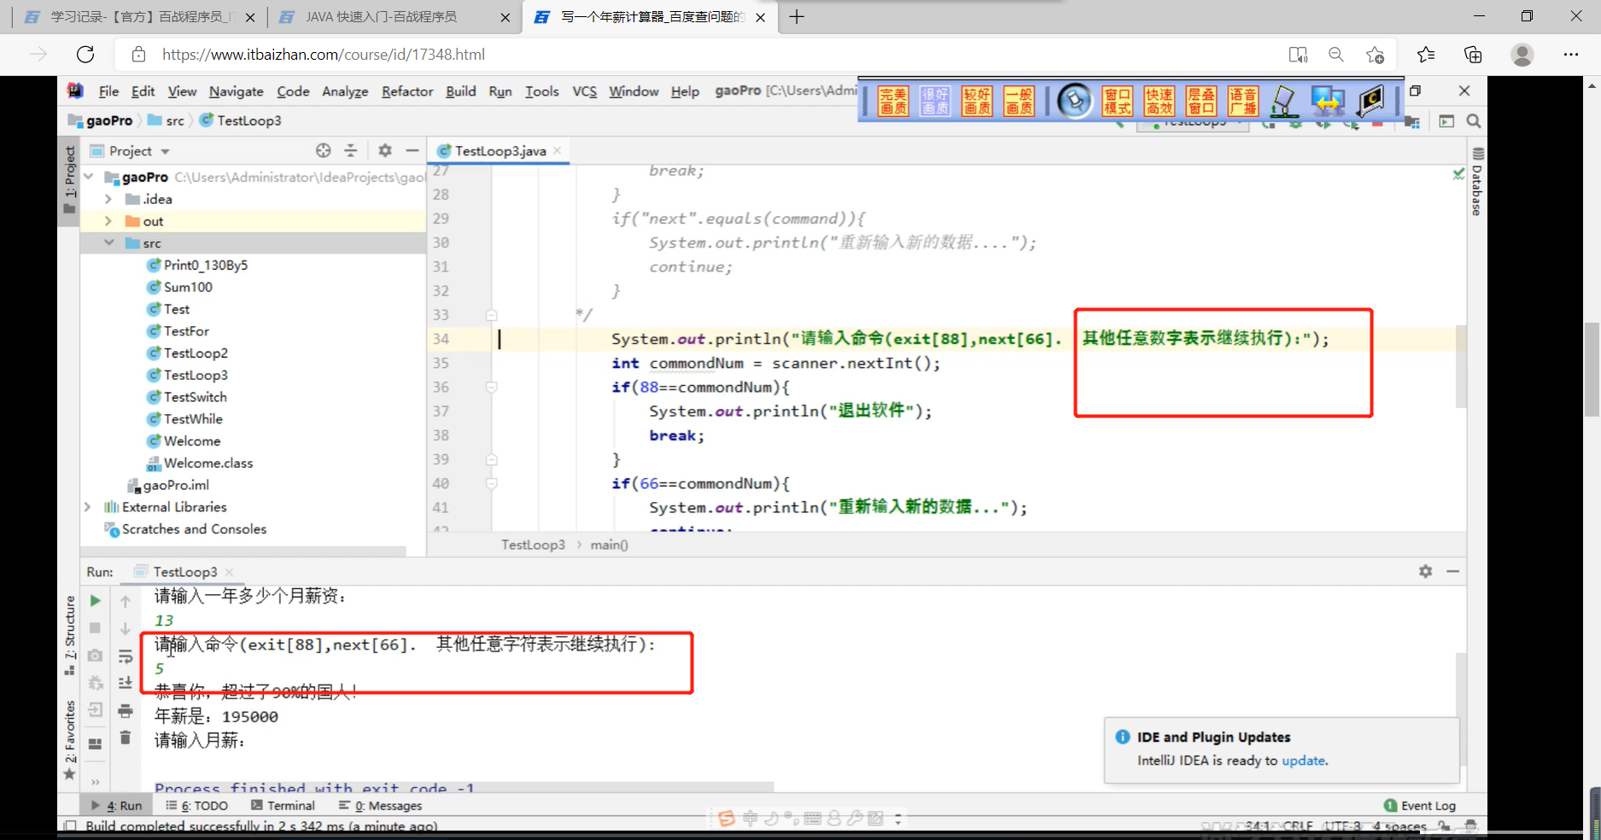
Task: Open the 6: TODO tool window
Action: (197, 805)
